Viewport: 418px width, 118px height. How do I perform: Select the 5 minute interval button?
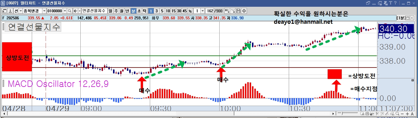click(162, 11)
